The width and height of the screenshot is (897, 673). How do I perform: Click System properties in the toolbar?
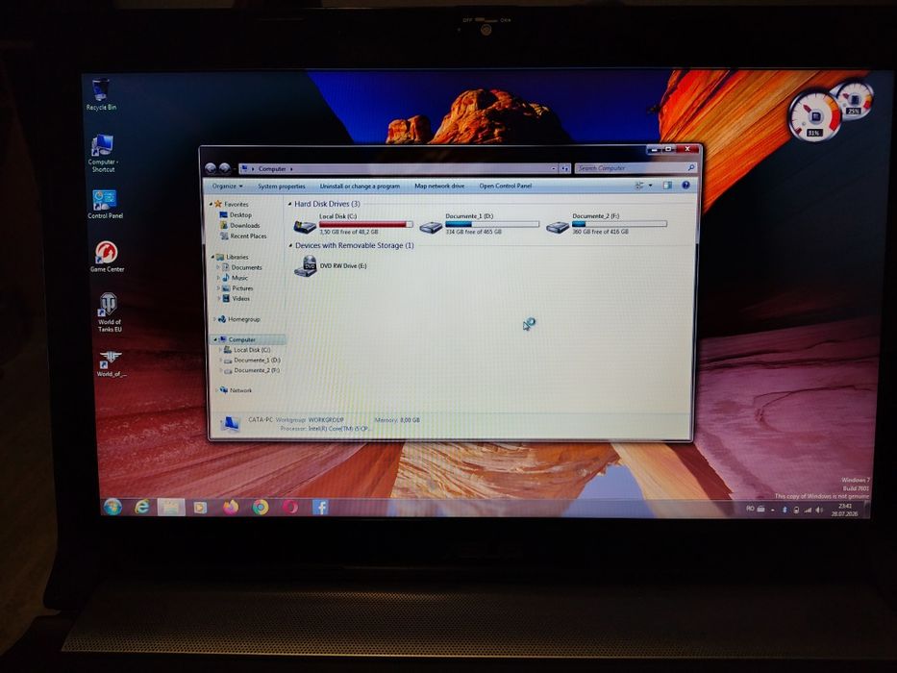282,186
